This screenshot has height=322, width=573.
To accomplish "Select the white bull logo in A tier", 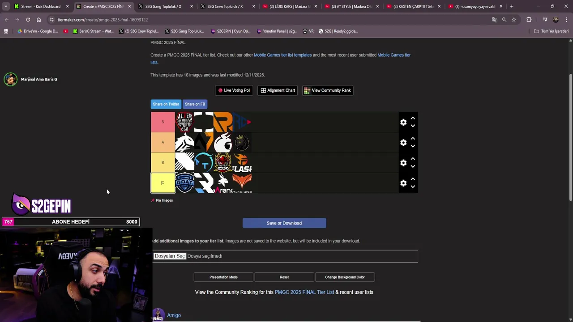I will [x=222, y=143].
